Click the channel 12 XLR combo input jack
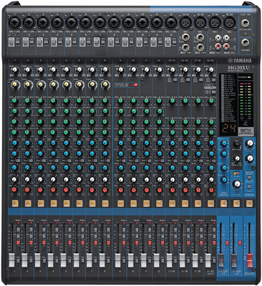The image size is (262, 286). pyautogui.click(x=171, y=23)
